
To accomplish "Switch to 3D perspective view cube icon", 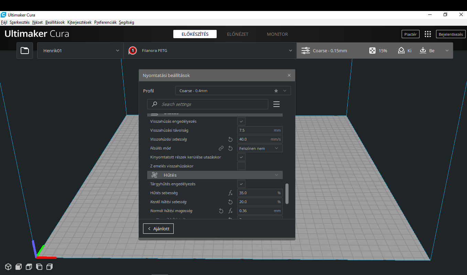I will coord(8,267).
